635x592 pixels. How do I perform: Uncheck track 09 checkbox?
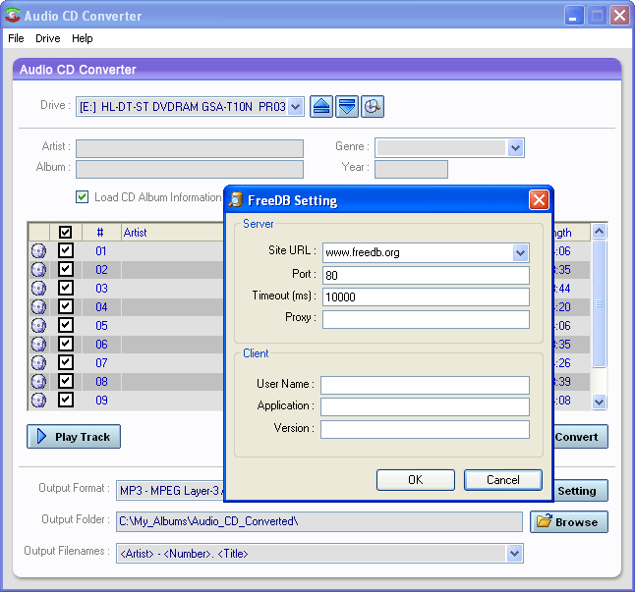point(66,400)
